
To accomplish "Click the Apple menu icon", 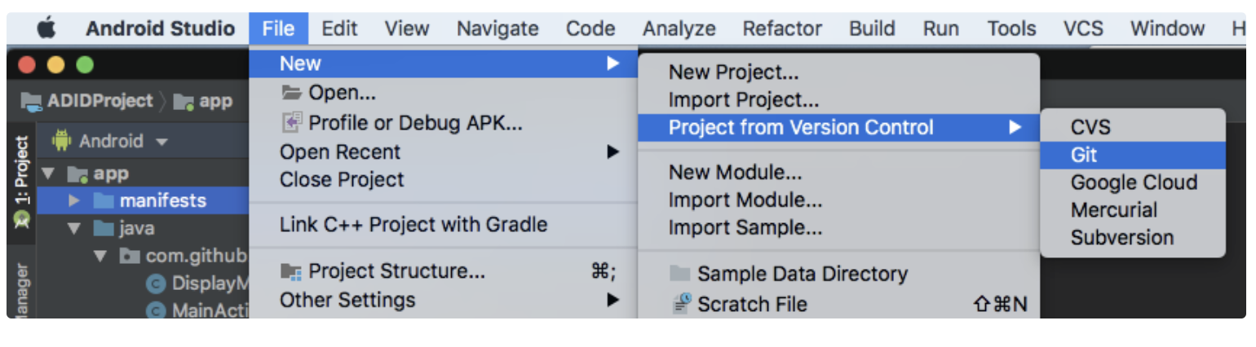I will [x=46, y=29].
